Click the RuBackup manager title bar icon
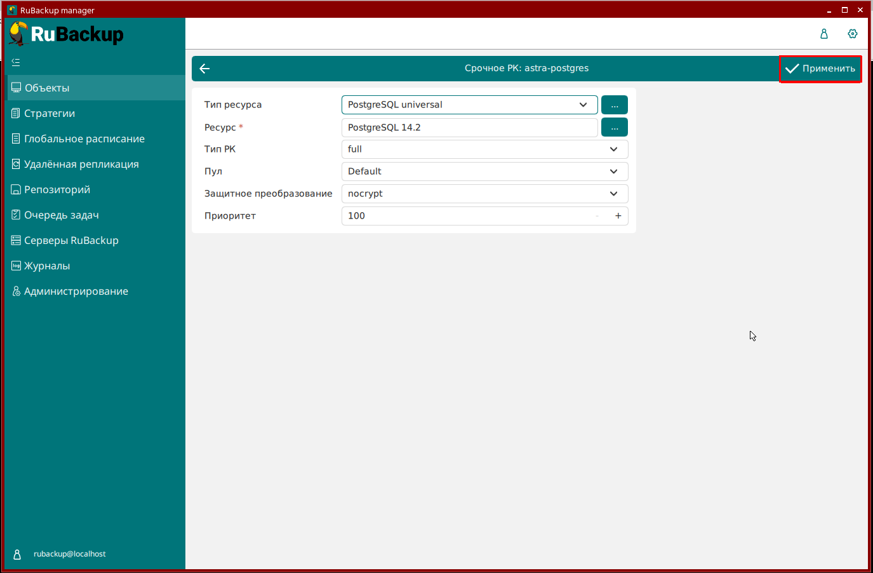The height and width of the screenshot is (573, 873). click(x=12, y=10)
